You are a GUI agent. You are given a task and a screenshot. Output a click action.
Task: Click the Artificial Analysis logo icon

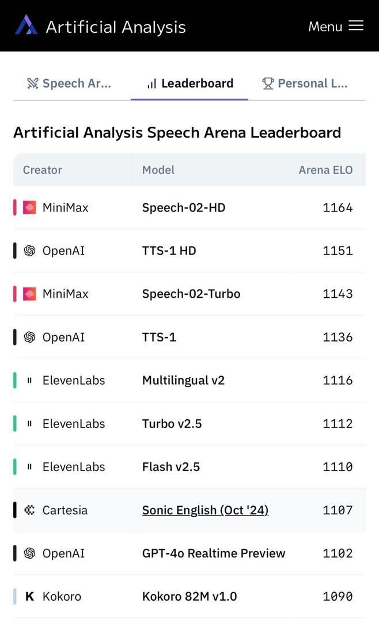click(x=26, y=25)
